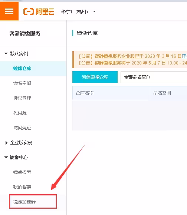Open the 全部命名空间 dropdown
187x215 pixels.
click(154, 77)
